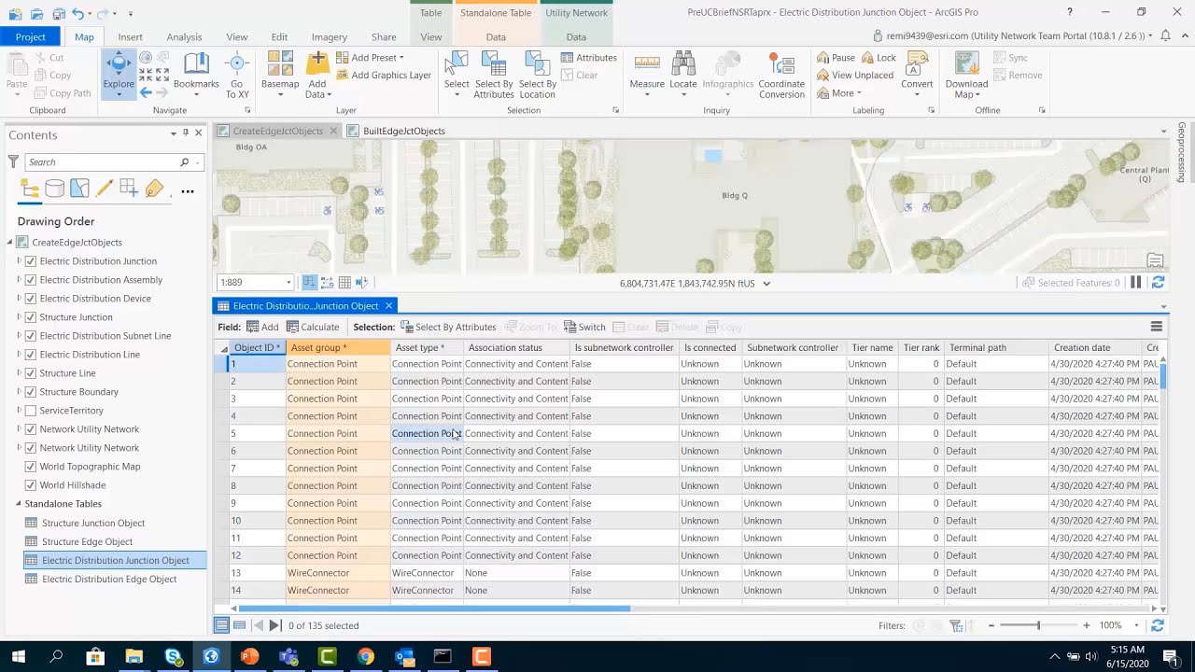Open the Attributes pane from ribbon
The height and width of the screenshot is (672, 1195).
click(589, 58)
